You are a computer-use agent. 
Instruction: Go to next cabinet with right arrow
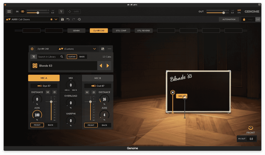tap(108, 65)
